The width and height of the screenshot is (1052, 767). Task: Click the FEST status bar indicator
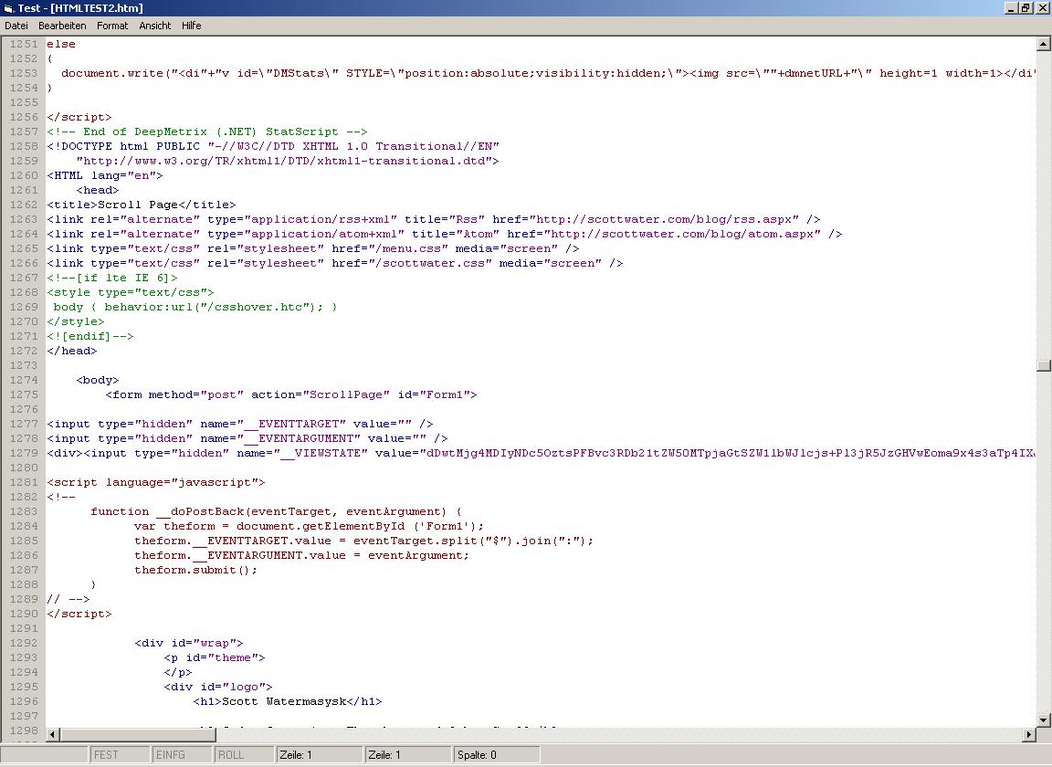(119, 755)
